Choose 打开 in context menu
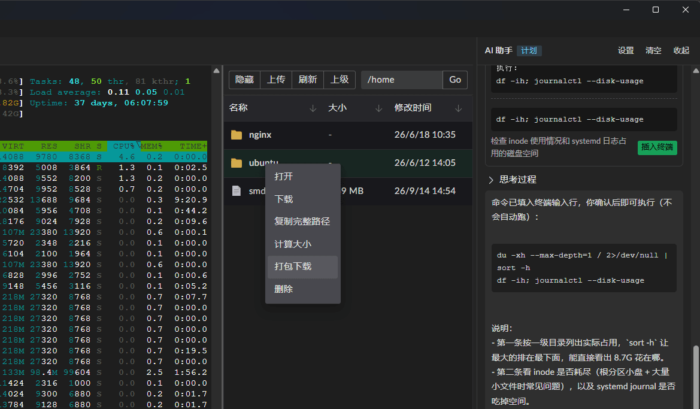Image resolution: width=700 pixels, height=409 pixels. tap(302, 177)
